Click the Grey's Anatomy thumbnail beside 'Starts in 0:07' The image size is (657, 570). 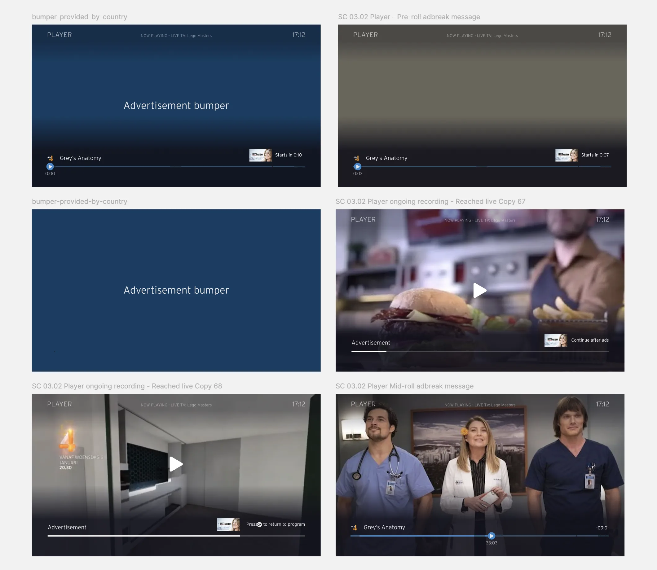pyautogui.click(x=567, y=155)
